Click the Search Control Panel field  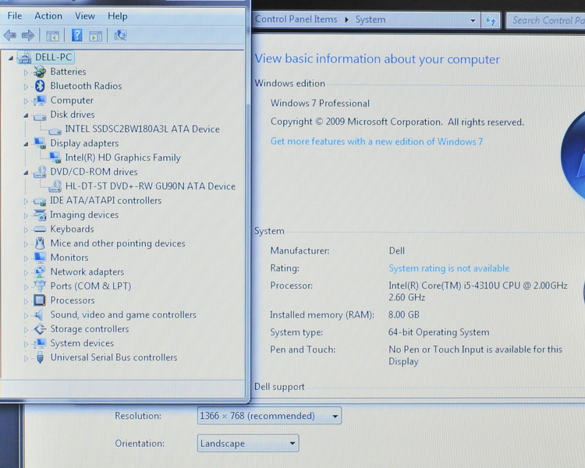point(546,20)
